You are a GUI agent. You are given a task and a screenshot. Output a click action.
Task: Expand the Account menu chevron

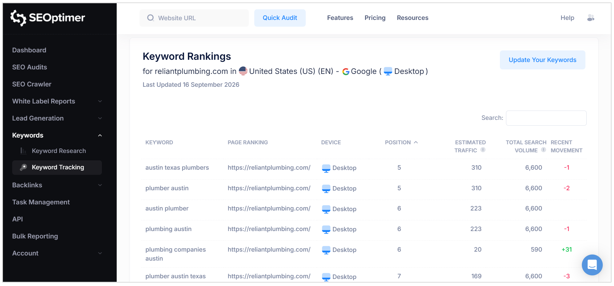pyautogui.click(x=100, y=253)
